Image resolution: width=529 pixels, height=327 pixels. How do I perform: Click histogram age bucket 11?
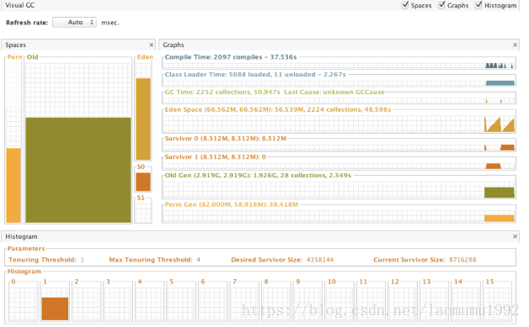tap(371, 301)
